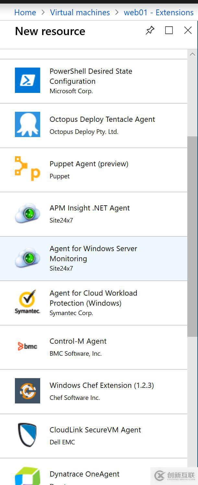This screenshot has width=198, height=485.
Task: Select Agent for Cloud Workload Protection
Action: [93, 298]
